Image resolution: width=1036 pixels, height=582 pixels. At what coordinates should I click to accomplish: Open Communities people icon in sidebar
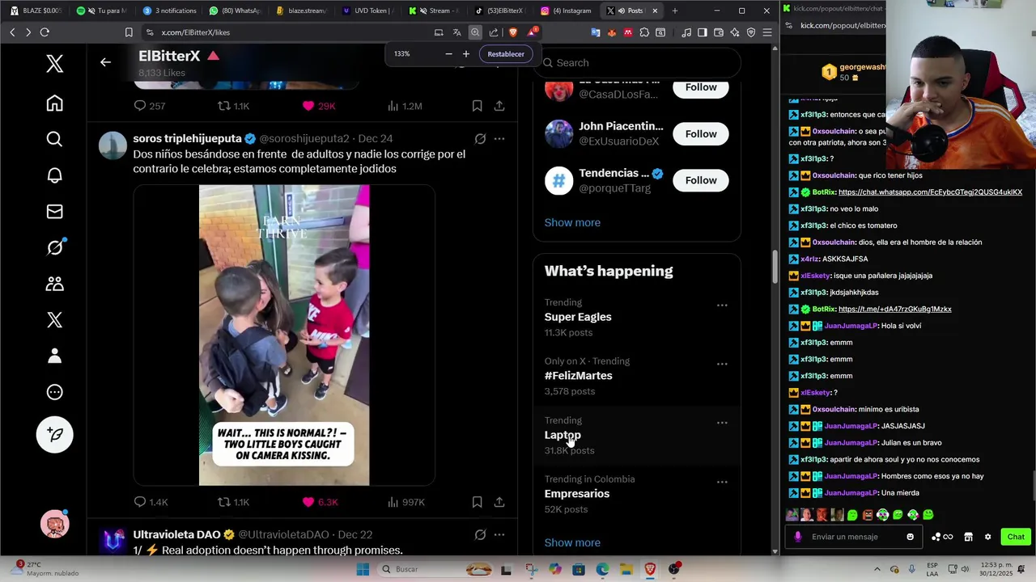(54, 284)
